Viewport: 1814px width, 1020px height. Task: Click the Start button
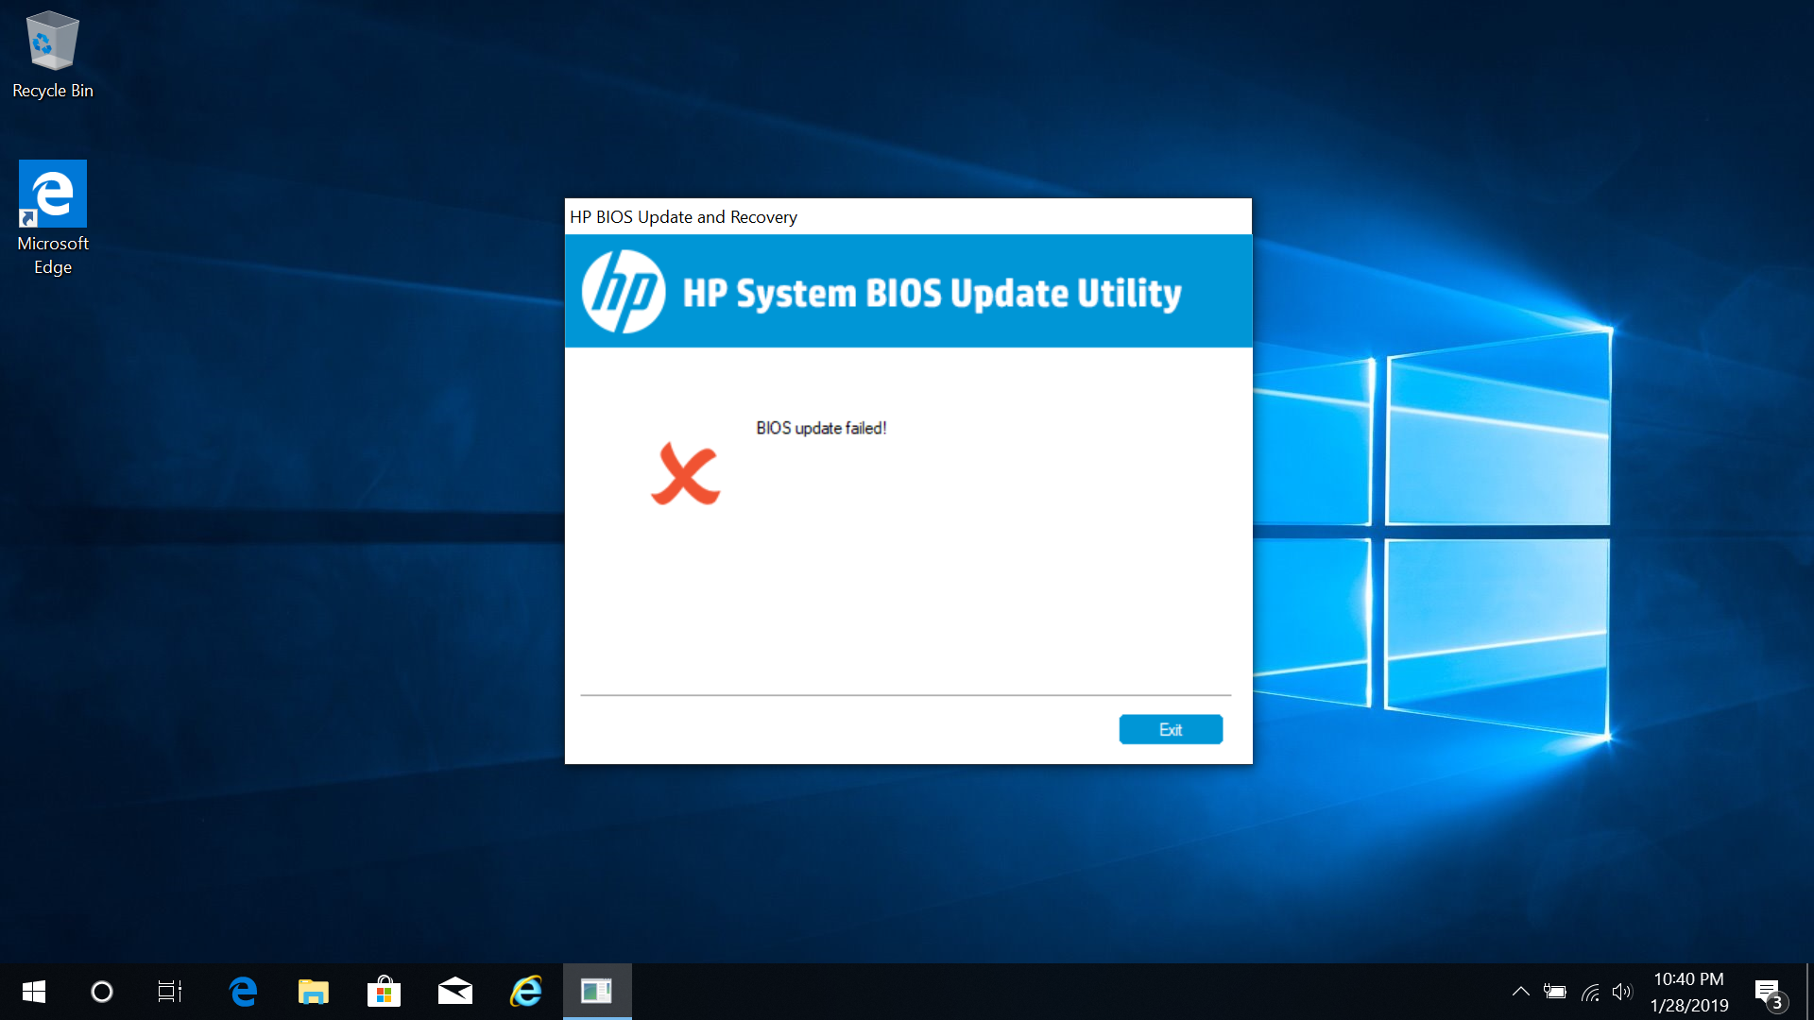(33, 991)
